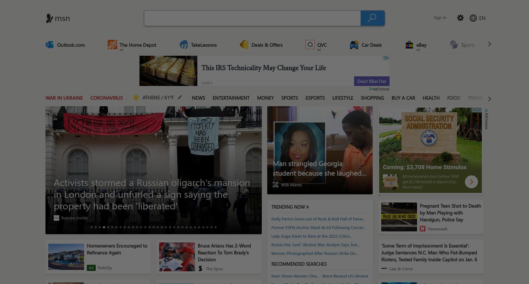Open the globe language icon
Screen dimensions: 529x284
coord(473,18)
